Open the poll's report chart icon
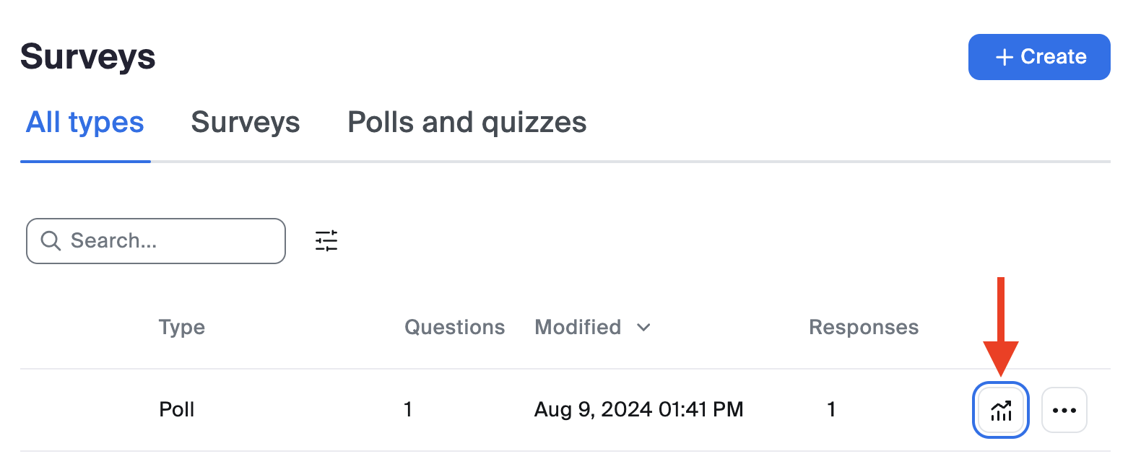The width and height of the screenshot is (1128, 472). point(1001,411)
